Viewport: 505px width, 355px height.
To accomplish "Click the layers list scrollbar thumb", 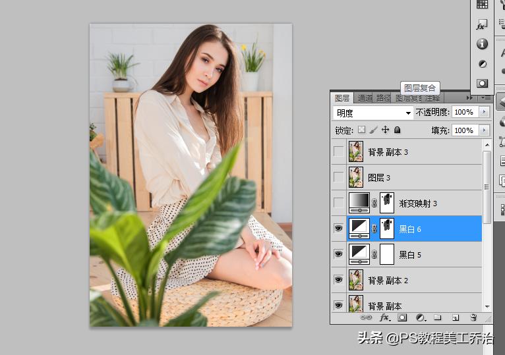I will point(487,186).
